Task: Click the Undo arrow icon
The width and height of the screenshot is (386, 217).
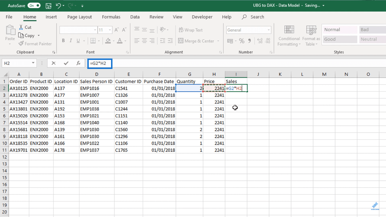Action: click(x=58, y=6)
